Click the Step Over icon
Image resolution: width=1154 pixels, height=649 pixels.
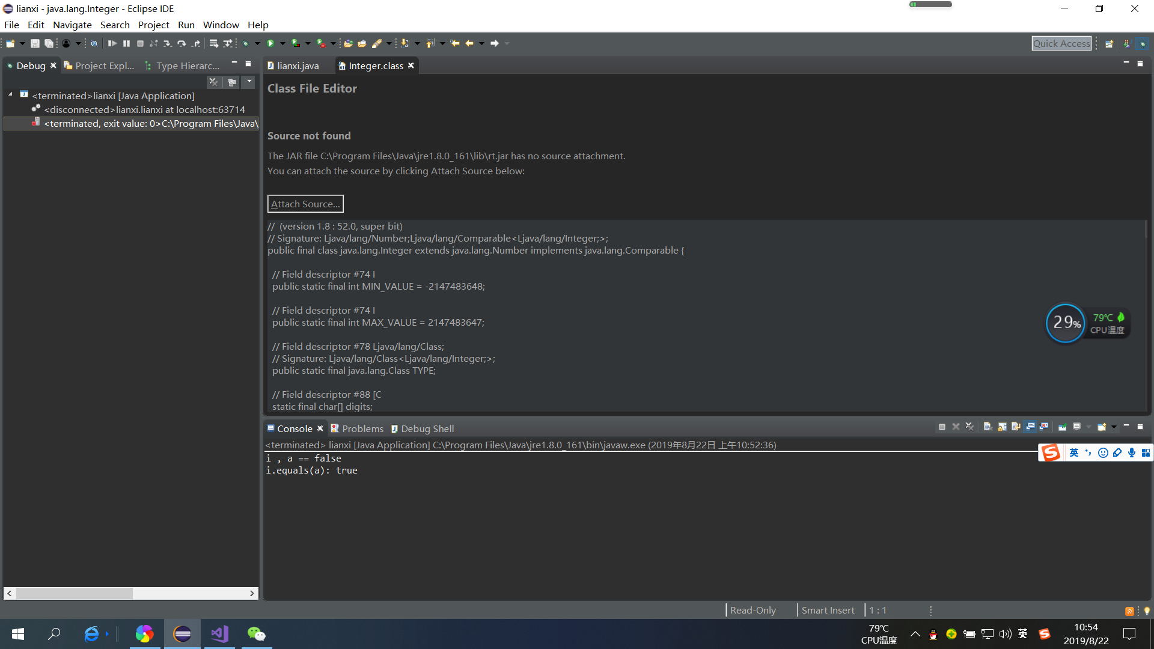182,43
